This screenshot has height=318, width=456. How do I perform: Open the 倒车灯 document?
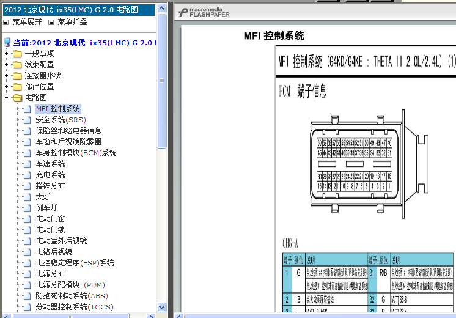pos(46,208)
